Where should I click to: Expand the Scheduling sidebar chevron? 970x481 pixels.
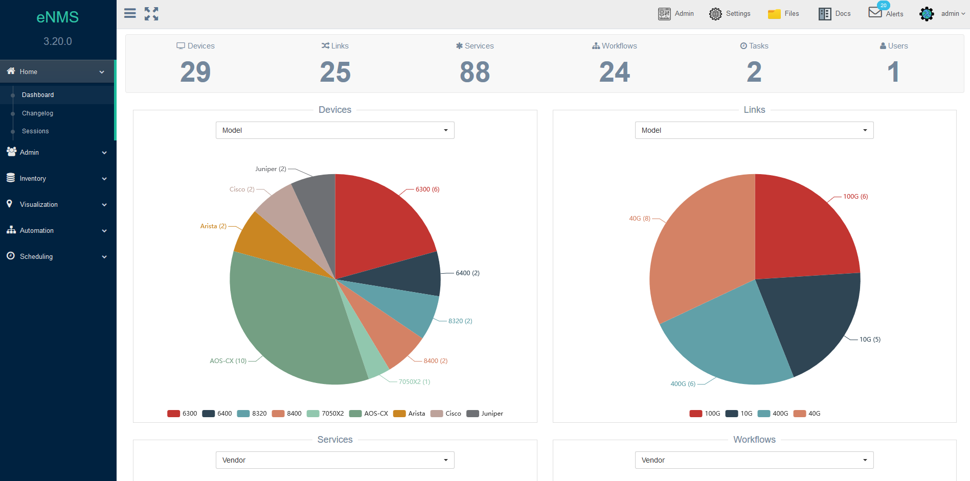104,257
